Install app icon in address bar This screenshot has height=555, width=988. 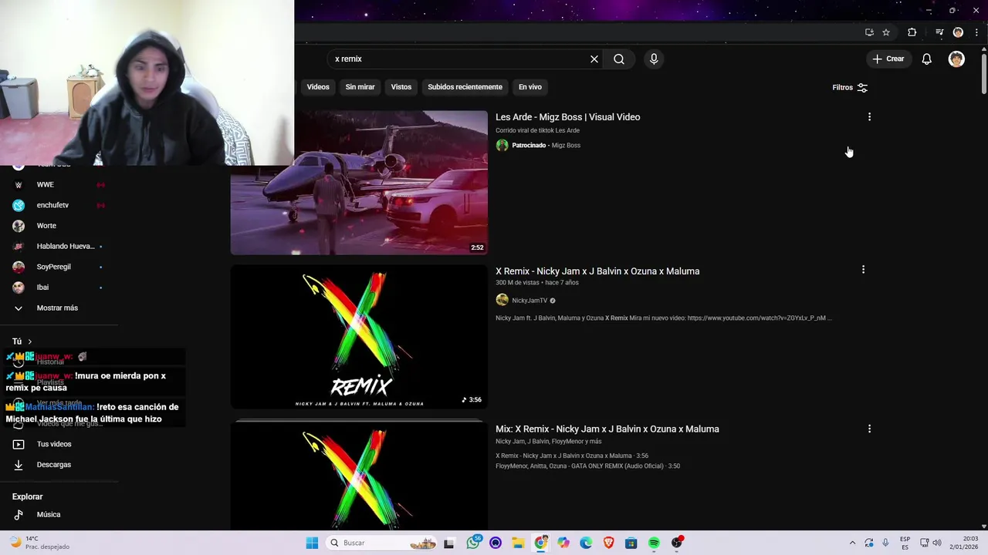(x=869, y=32)
